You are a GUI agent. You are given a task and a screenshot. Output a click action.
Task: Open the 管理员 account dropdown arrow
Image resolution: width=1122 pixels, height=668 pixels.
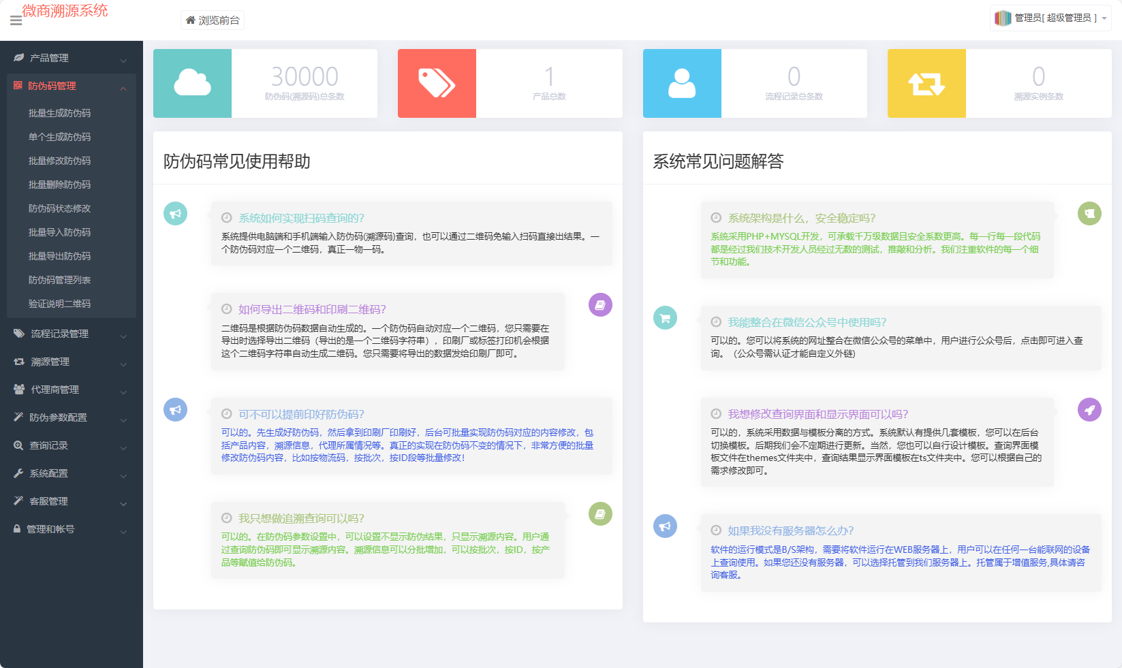[x=1104, y=18]
